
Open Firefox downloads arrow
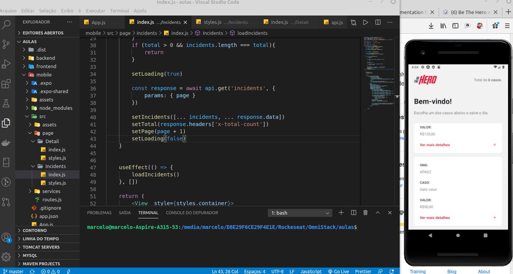431,26
